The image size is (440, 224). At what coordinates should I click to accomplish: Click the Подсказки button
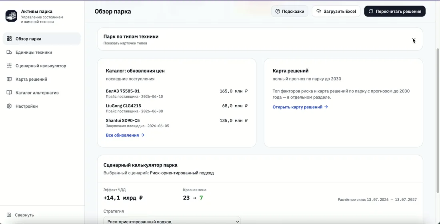(290, 12)
